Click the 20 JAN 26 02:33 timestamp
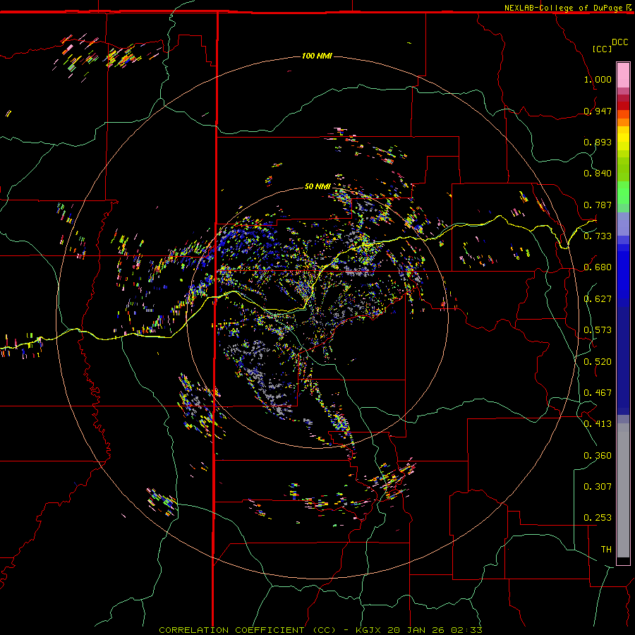Screen dimensions: 635x635 click(435, 630)
